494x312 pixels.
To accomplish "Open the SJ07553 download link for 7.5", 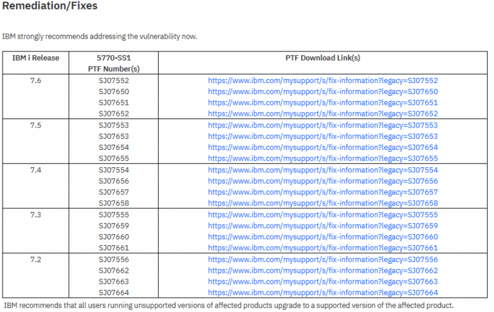I will click(323, 125).
